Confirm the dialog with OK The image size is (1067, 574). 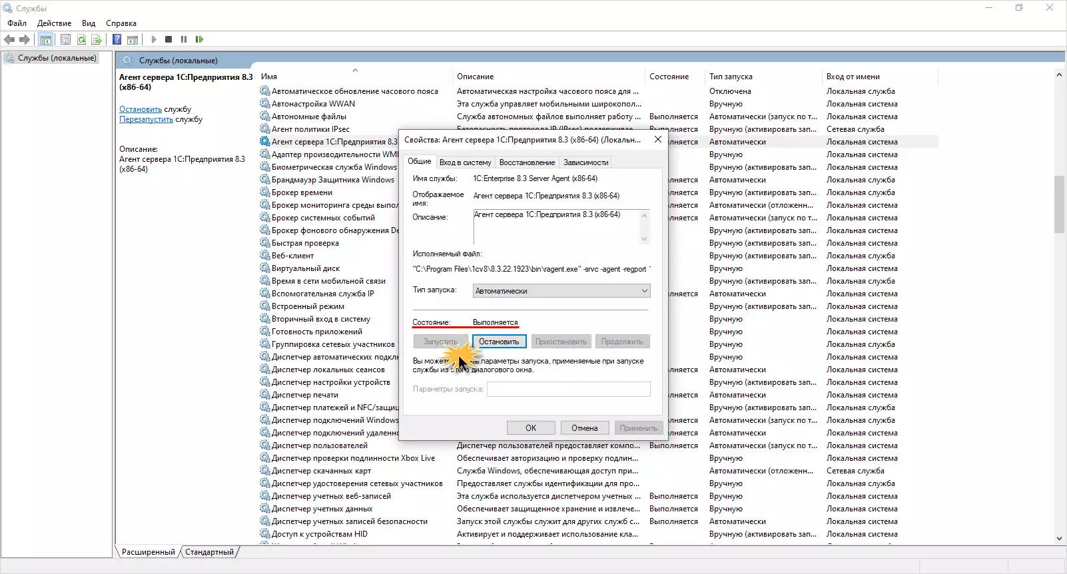531,428
